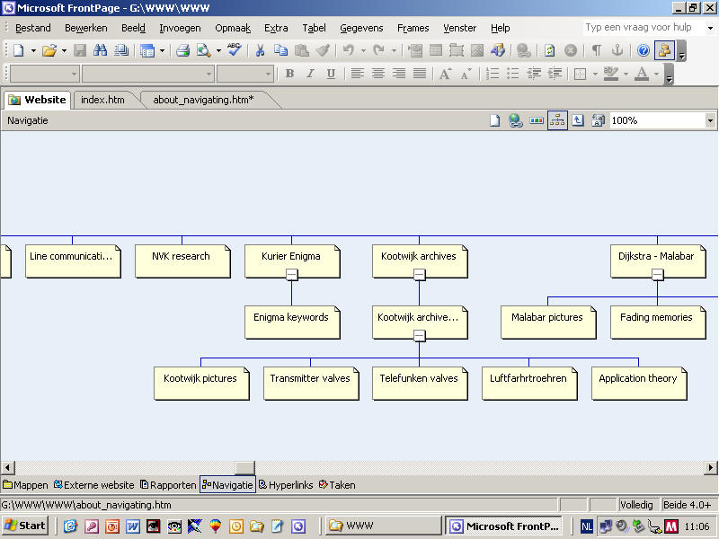The height and width of the screenshot is (539, 719).
Task: Click the Save icon in the toolbar
Action: click(79, 50)
